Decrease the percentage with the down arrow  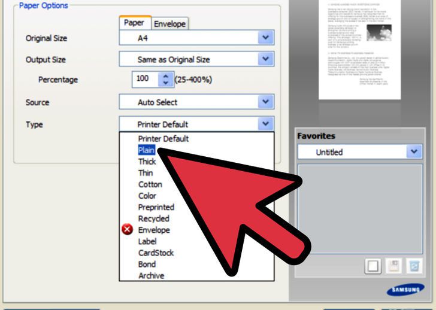point(165,83)
